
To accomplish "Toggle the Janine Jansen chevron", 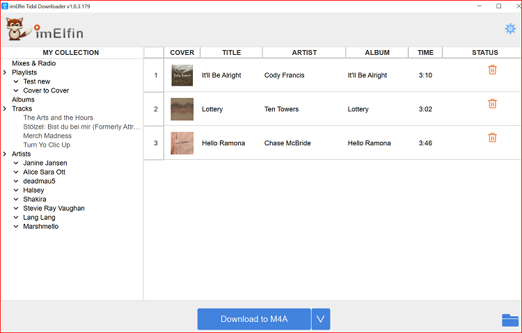I will (x=15, y=163).
